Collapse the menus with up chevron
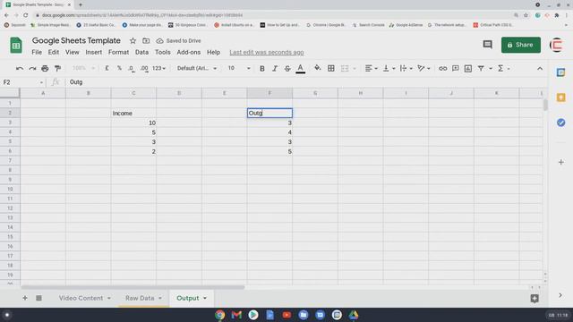 [540, 68]
